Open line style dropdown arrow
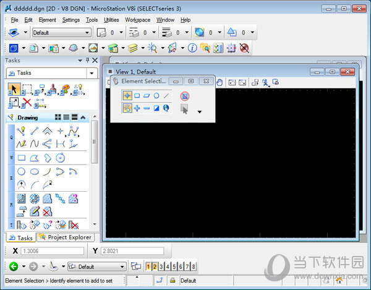This screenshot has width=371, height=290. [x=154, y=32]
